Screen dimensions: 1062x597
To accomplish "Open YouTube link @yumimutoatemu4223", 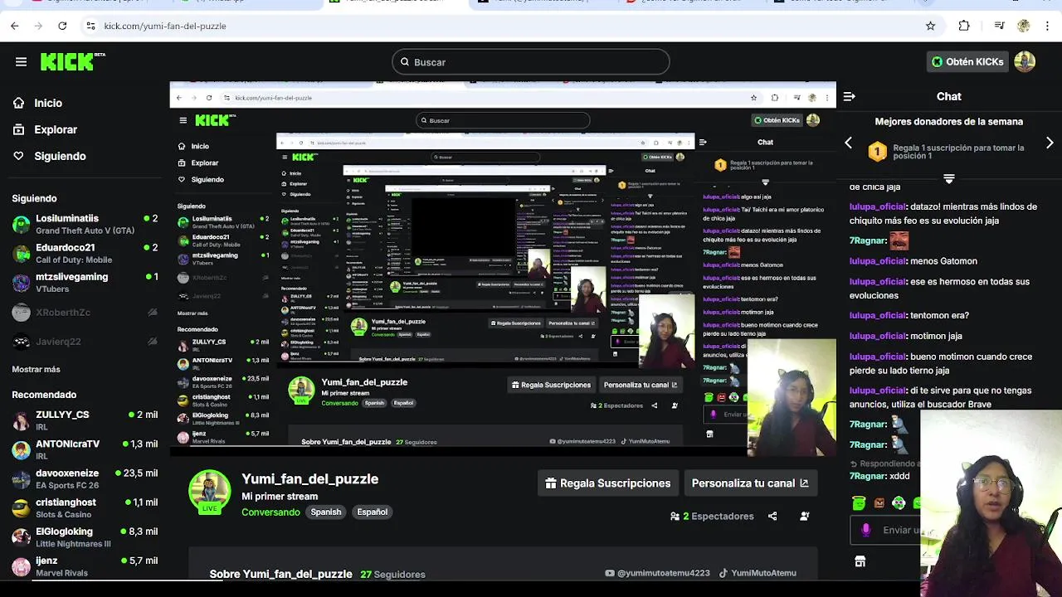I will coord(657,573).
